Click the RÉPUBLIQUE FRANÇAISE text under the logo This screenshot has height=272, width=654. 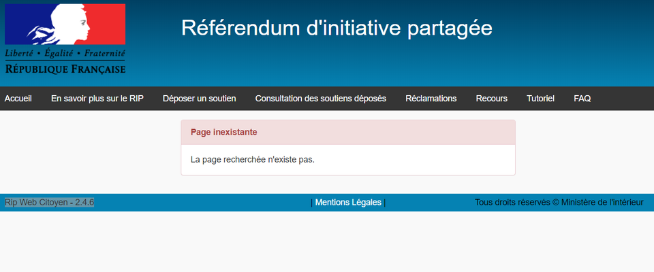[x=65, y=68]
